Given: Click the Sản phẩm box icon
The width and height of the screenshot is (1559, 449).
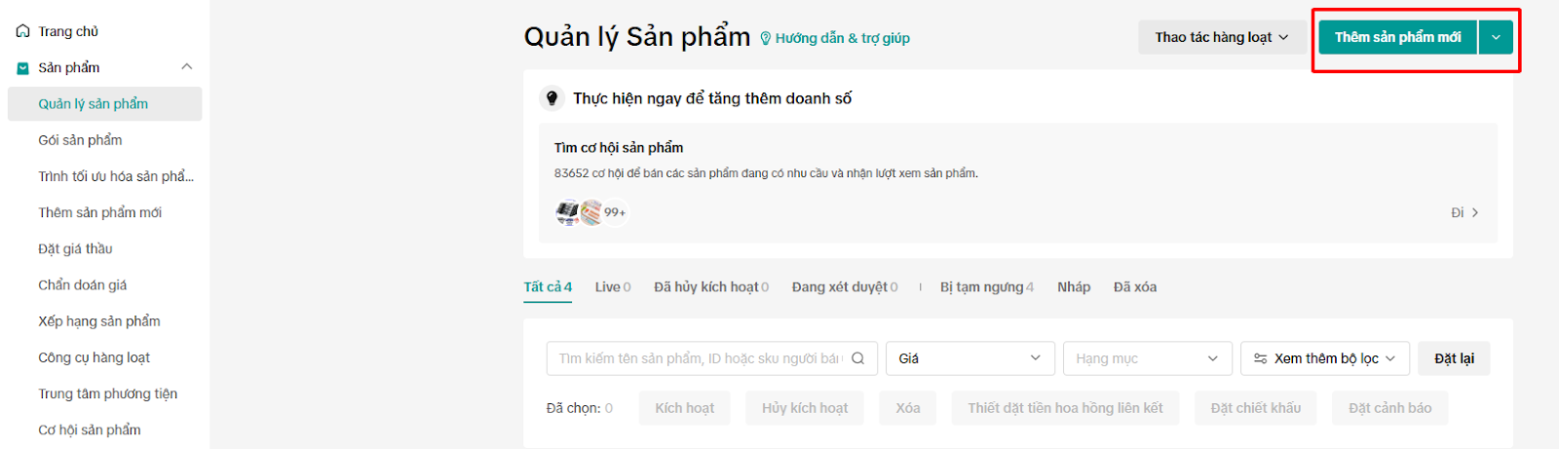Looking at the screenshot, I should coord(22,68).
